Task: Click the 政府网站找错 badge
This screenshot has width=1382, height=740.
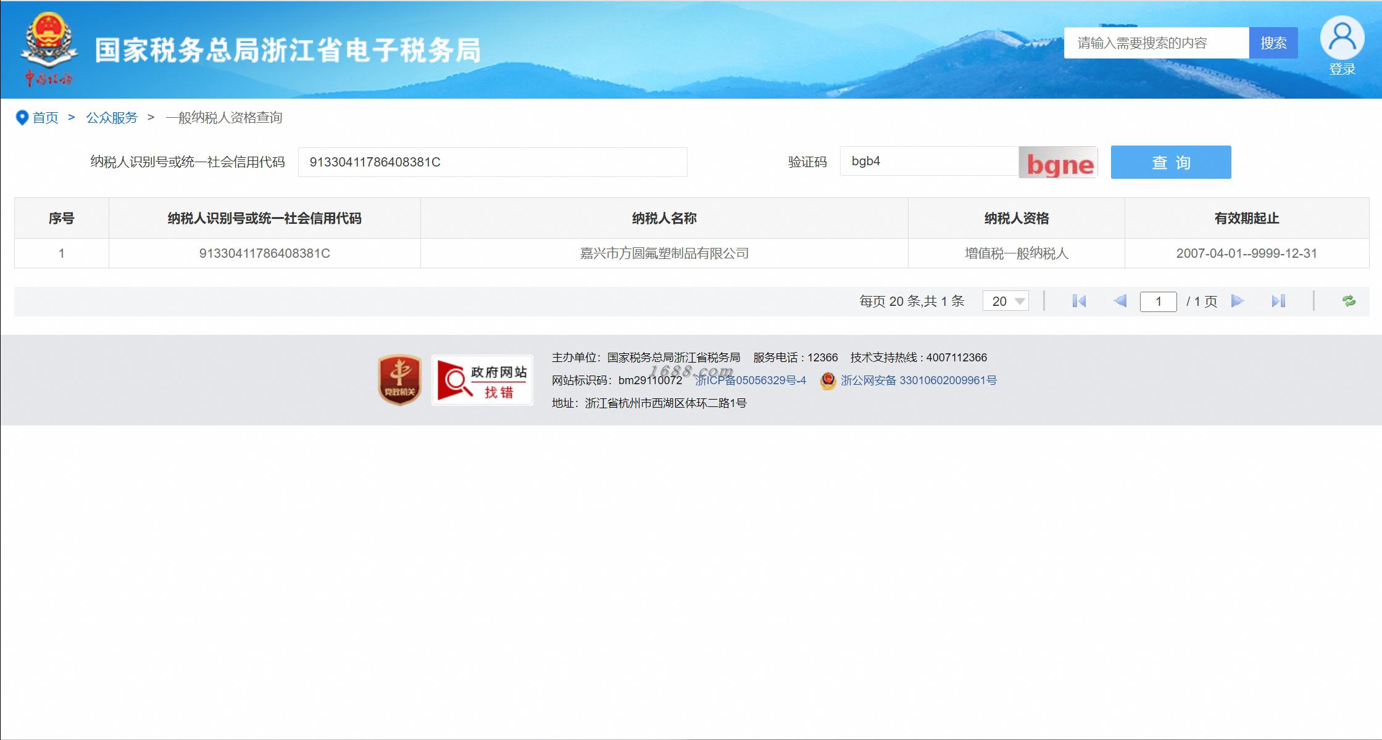Action: (482, 380)
